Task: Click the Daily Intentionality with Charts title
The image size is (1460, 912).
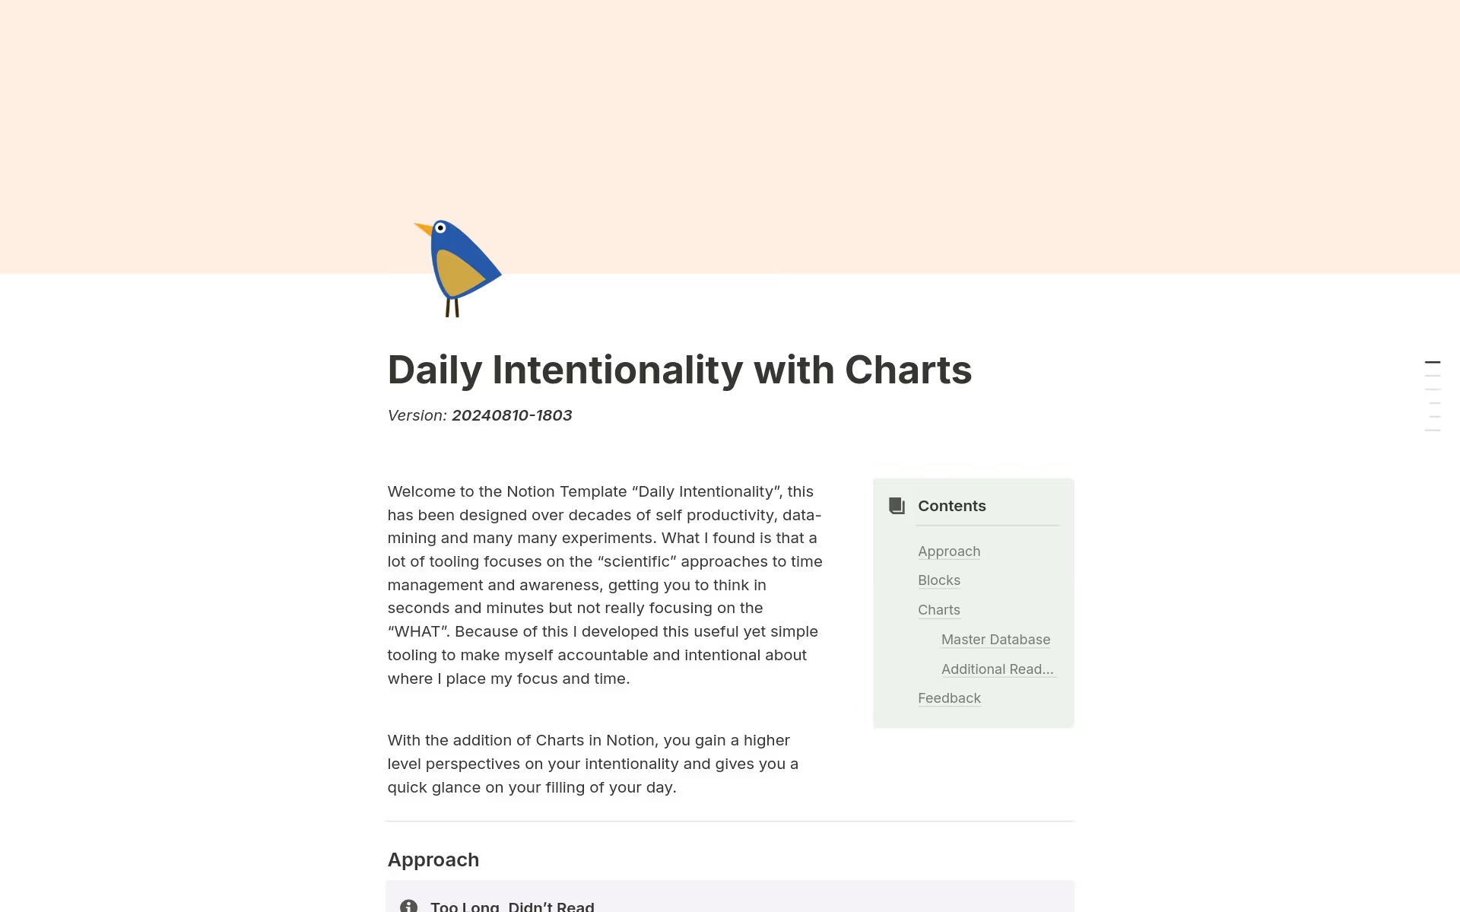Action: pos(679,370)
